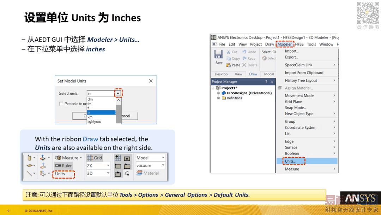Click the snap to arc quadrant icon
The image size is (381, 215).
click(127, 173)
